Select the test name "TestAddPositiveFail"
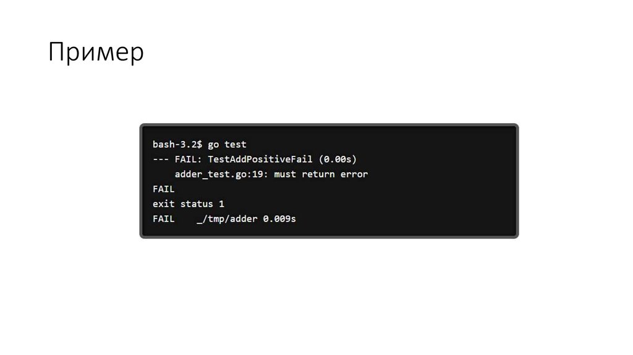Screen dimensions: 633x355 (x=260, y=160)
